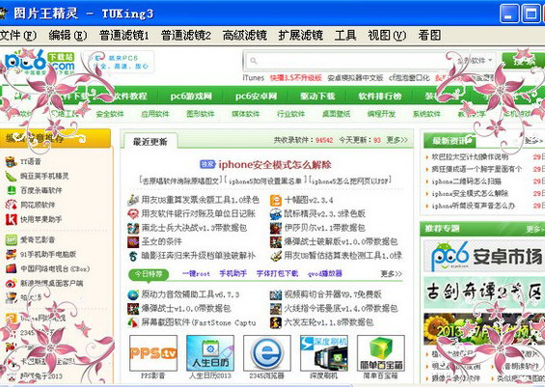Click 更多>> in the 最近更新 header
Viewport: 545px width, 387px height.
(x=396, y=140)
